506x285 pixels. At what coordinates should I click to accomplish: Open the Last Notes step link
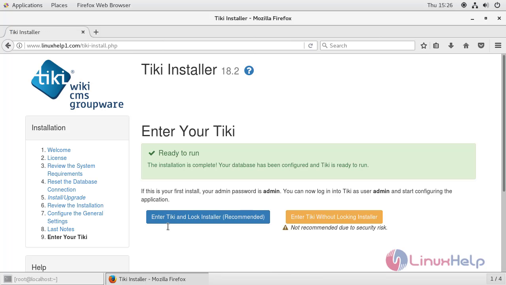[x=60, y=229]
